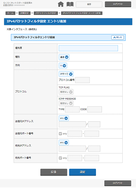Click 宛先ポート番号 end port field
Screen dimensions: 136x188
tap(92, 158)
